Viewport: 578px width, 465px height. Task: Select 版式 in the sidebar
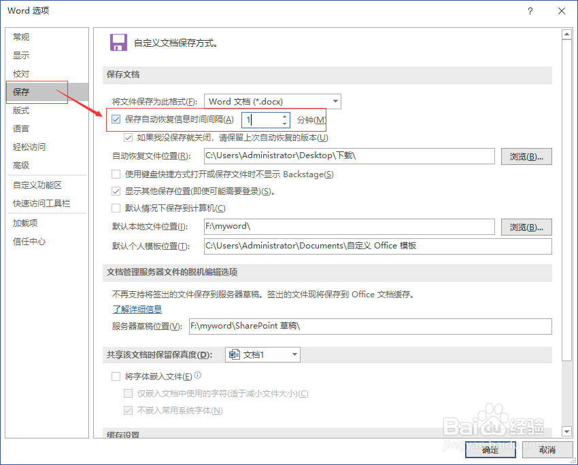point(47,111)
